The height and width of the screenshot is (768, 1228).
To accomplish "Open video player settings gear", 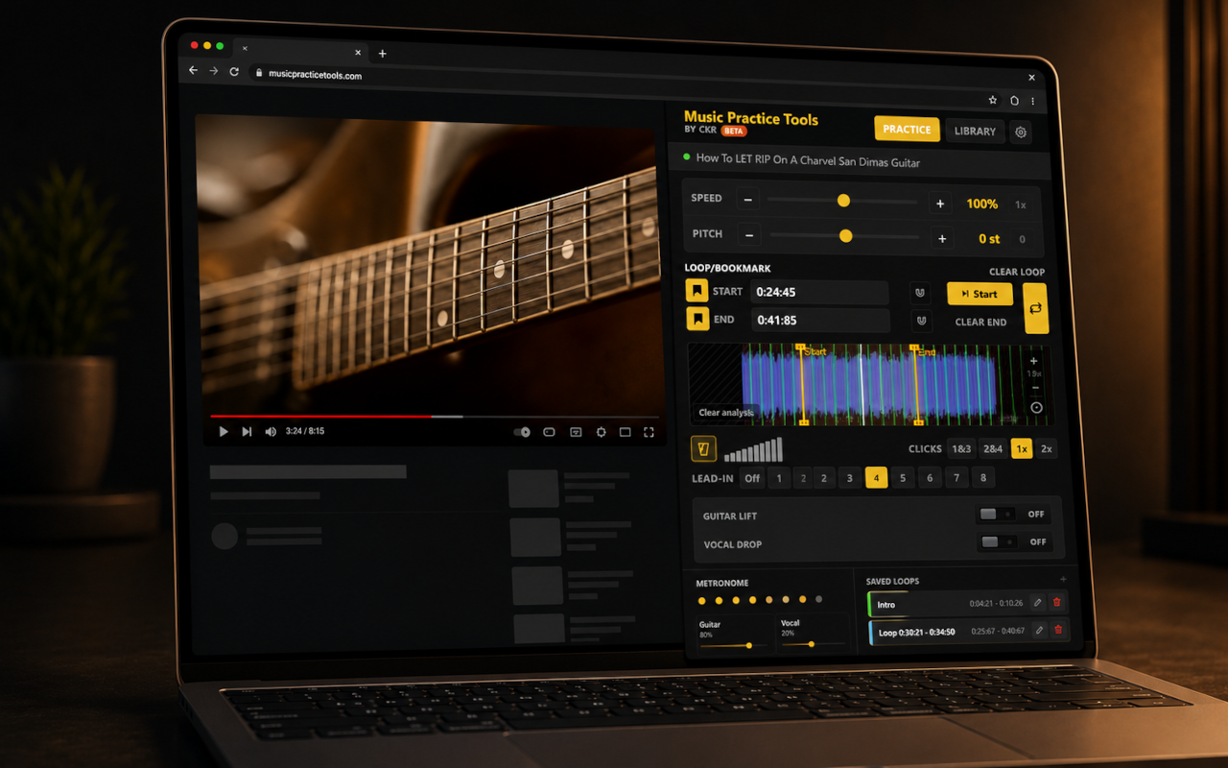I will tap(601, 432).
